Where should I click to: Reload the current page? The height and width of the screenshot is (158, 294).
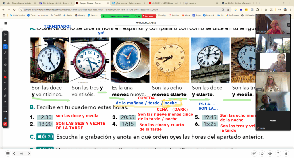pos(14,9)
